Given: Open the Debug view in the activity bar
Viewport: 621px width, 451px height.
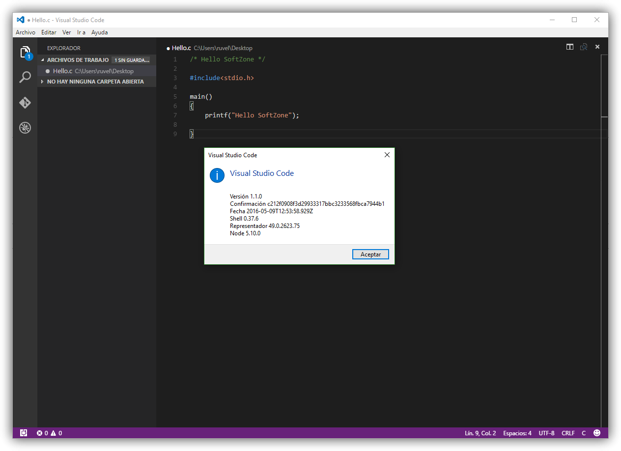Looking at the screenshot, I should 25,128.
